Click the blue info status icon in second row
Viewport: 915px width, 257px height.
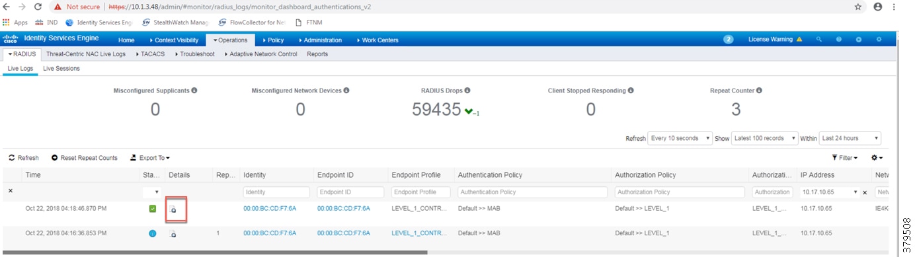pyautogui.click(x=153, y=233)
